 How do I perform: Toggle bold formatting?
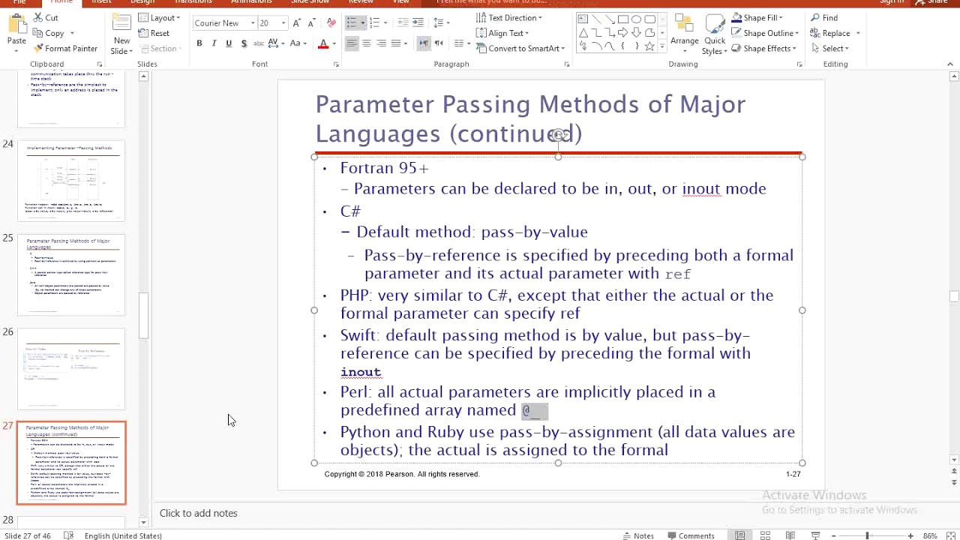point(199,43)
